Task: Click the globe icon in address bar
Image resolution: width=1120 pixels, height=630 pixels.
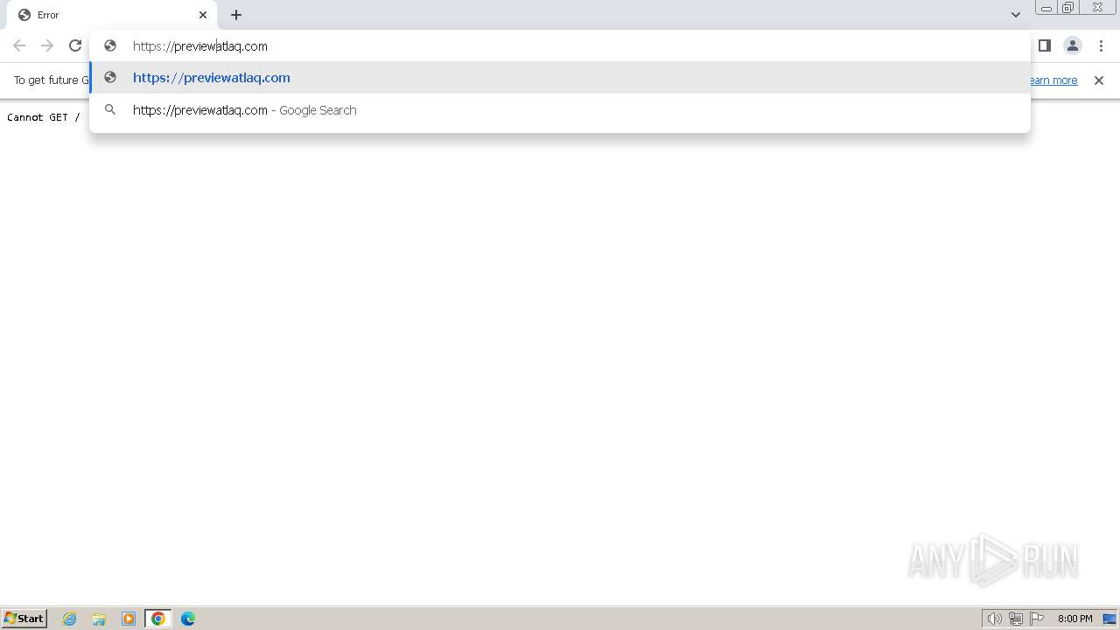Action: (x=110, y=45)
